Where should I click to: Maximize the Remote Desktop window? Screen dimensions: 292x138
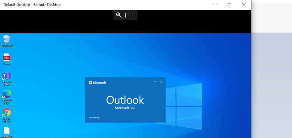[229, 5]
